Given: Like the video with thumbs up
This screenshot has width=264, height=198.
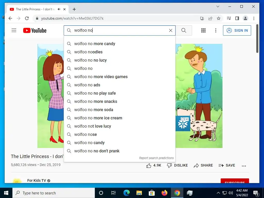Looking at the screenshot, I should (154, 166).
